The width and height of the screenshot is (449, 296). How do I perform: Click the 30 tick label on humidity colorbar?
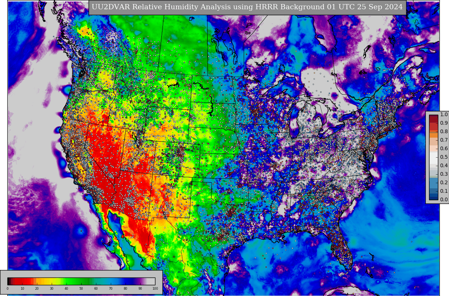[x=52, y=289]
